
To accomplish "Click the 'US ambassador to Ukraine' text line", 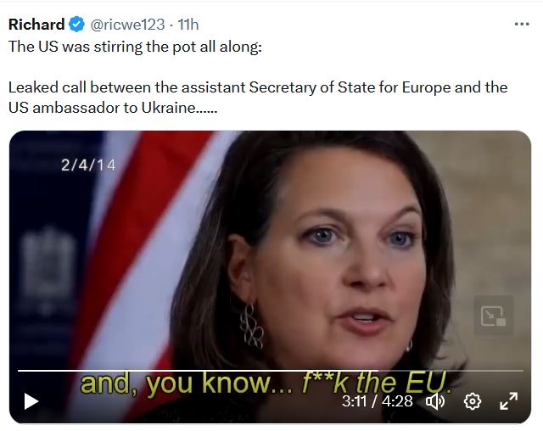I will coord(113,108).
